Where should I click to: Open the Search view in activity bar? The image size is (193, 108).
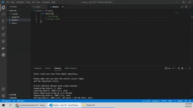point(3,14)
